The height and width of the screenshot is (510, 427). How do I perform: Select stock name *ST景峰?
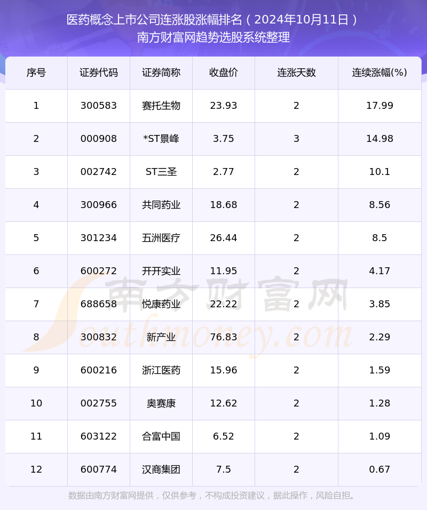click(x=161, y=139)
